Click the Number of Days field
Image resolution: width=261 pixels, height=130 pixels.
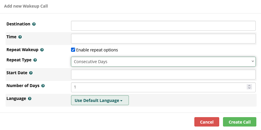(158, 87)
